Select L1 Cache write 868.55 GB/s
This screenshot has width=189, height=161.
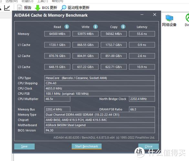tap(86, 45)
